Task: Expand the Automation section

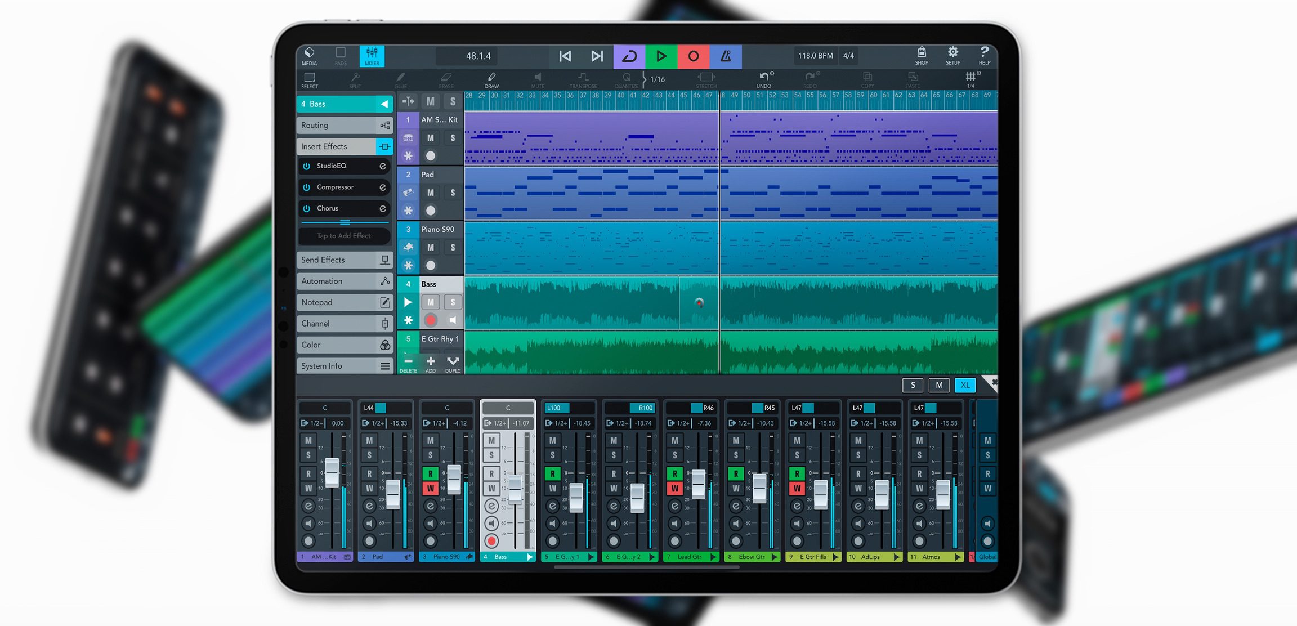Action: point(342,282)
